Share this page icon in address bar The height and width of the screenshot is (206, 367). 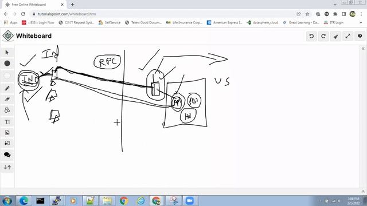click(x=299, y=14)
